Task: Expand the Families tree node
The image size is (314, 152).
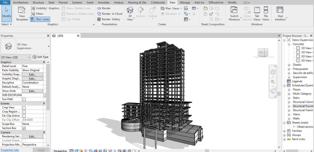Action: [285, 131]
